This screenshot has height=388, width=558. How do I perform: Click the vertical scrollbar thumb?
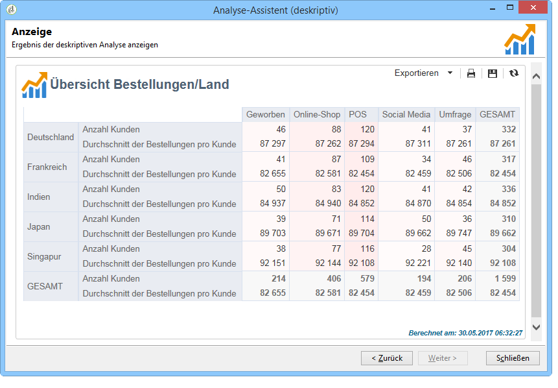click(x=536, y=201)
